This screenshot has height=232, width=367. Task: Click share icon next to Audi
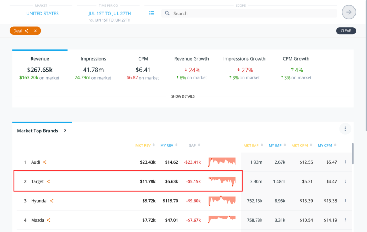pyautogui.click(x=45, y=162)
